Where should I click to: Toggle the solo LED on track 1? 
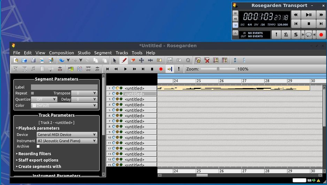[x=121, y=88]
